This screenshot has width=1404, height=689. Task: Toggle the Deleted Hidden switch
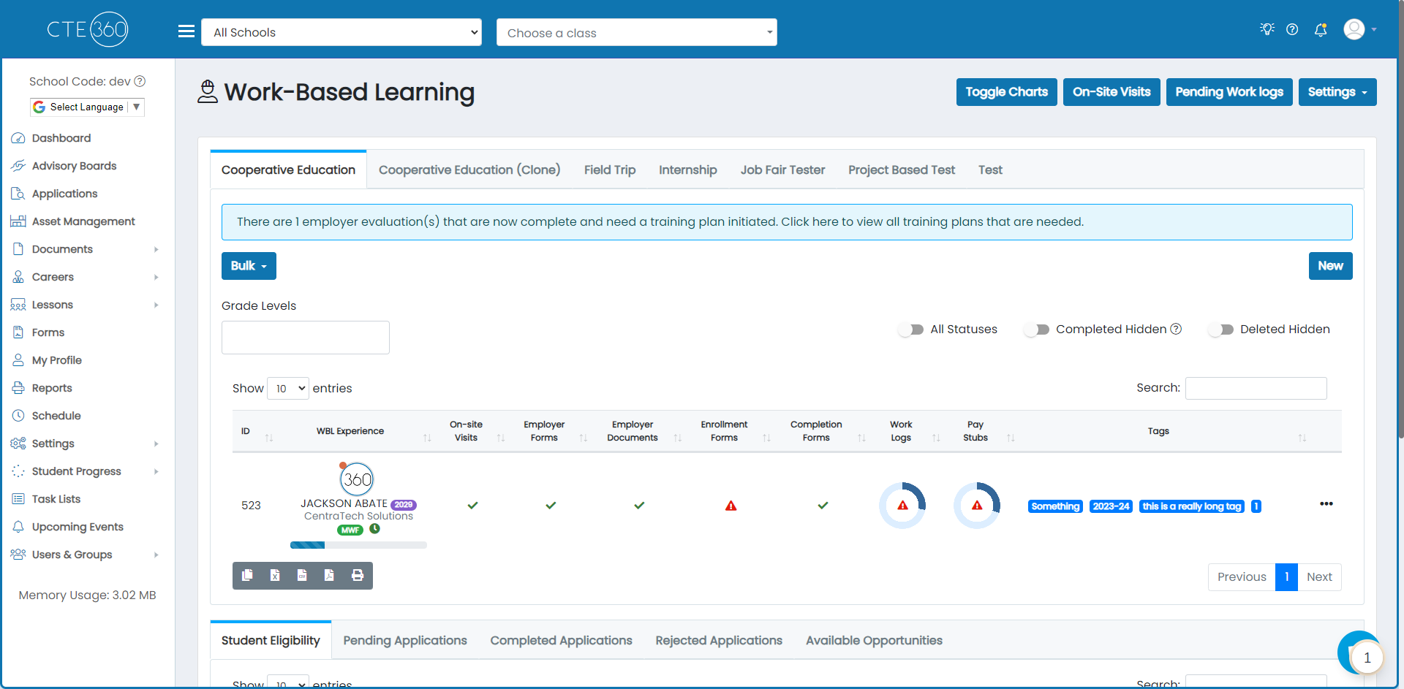click(1221, 330)
